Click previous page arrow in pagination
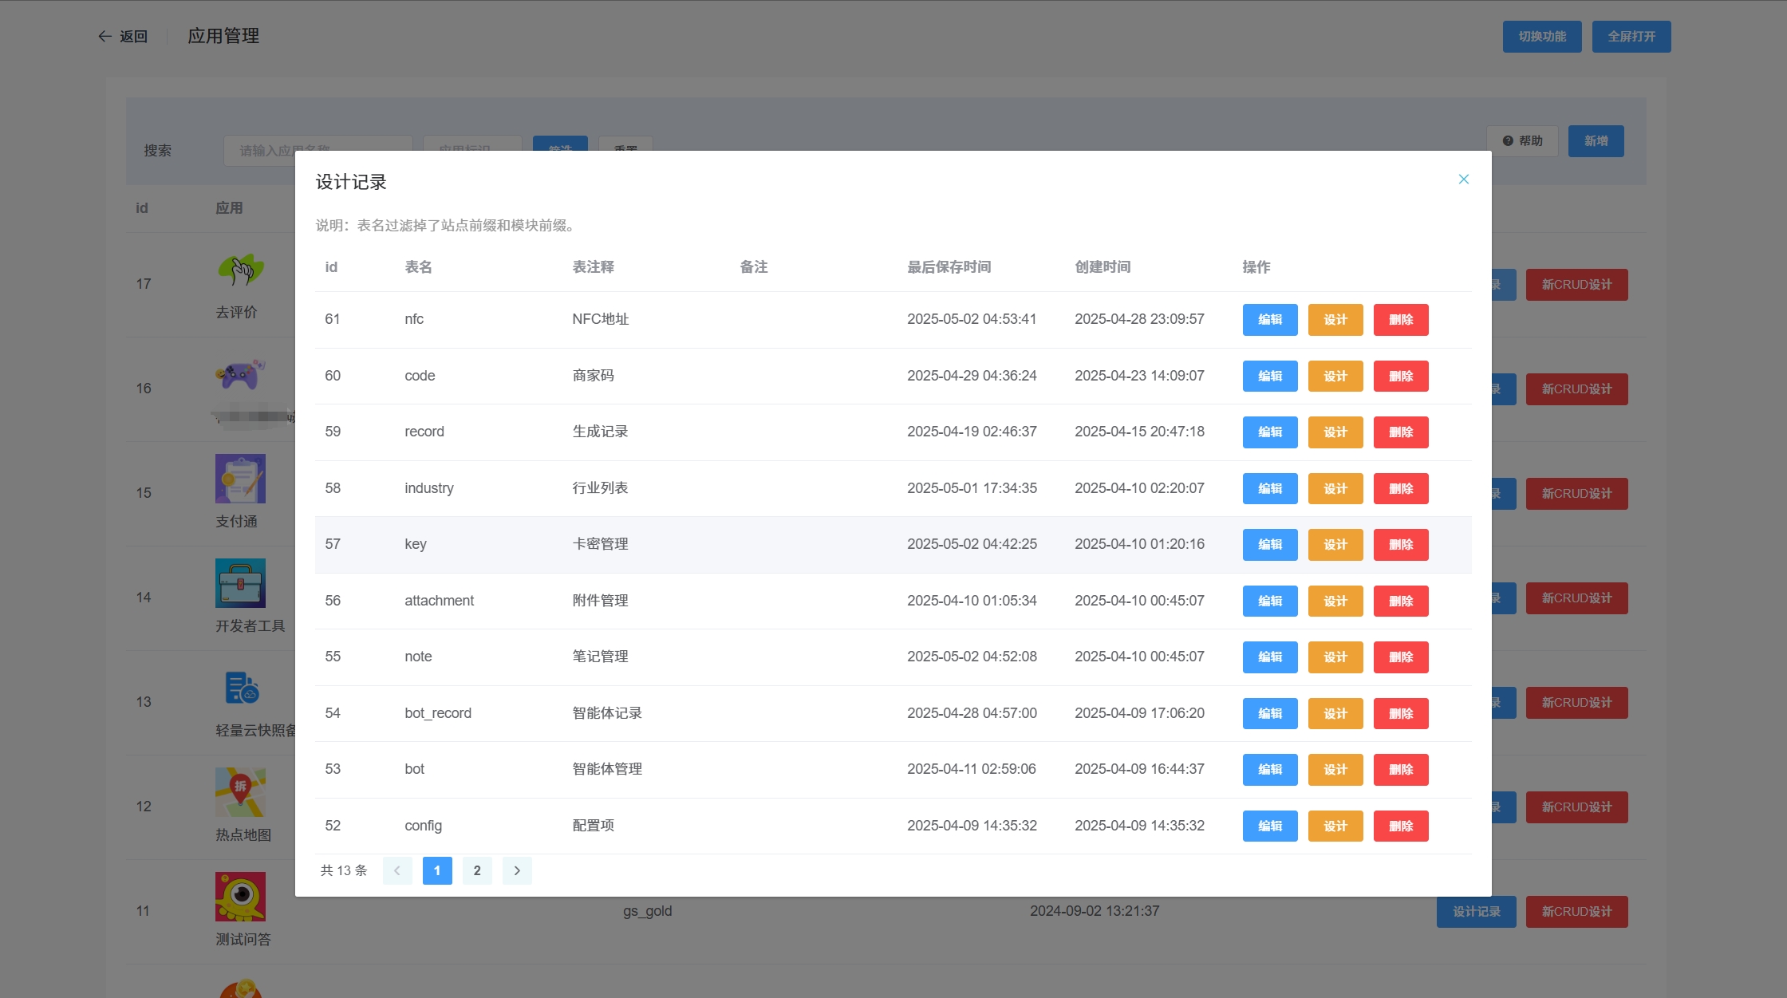 click(x=397, y=870)
